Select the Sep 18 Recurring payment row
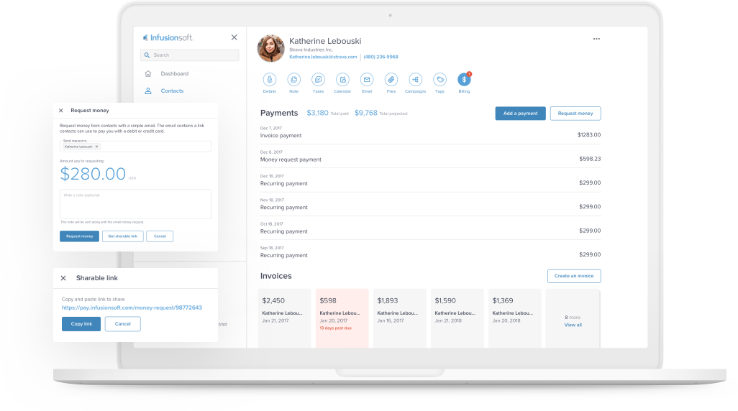The image size is (738, 411). [x=430, y=252]
